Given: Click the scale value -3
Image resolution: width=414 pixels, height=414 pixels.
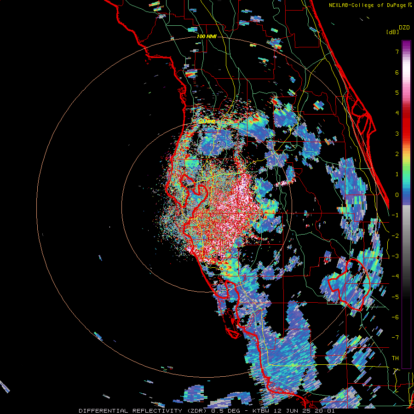Looking at the screenshot, I should [x=395, y=256].
